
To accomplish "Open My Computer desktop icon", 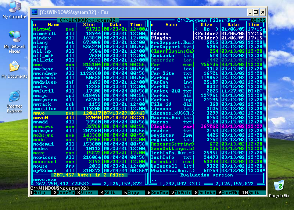I will tap(14, 10).
